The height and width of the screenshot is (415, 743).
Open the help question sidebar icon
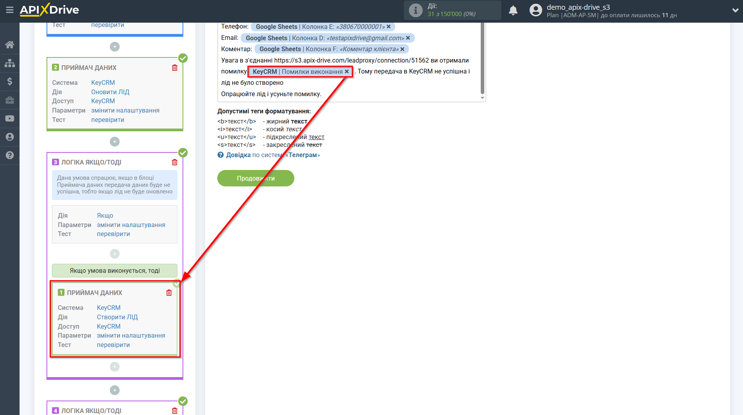click(10, 155)
